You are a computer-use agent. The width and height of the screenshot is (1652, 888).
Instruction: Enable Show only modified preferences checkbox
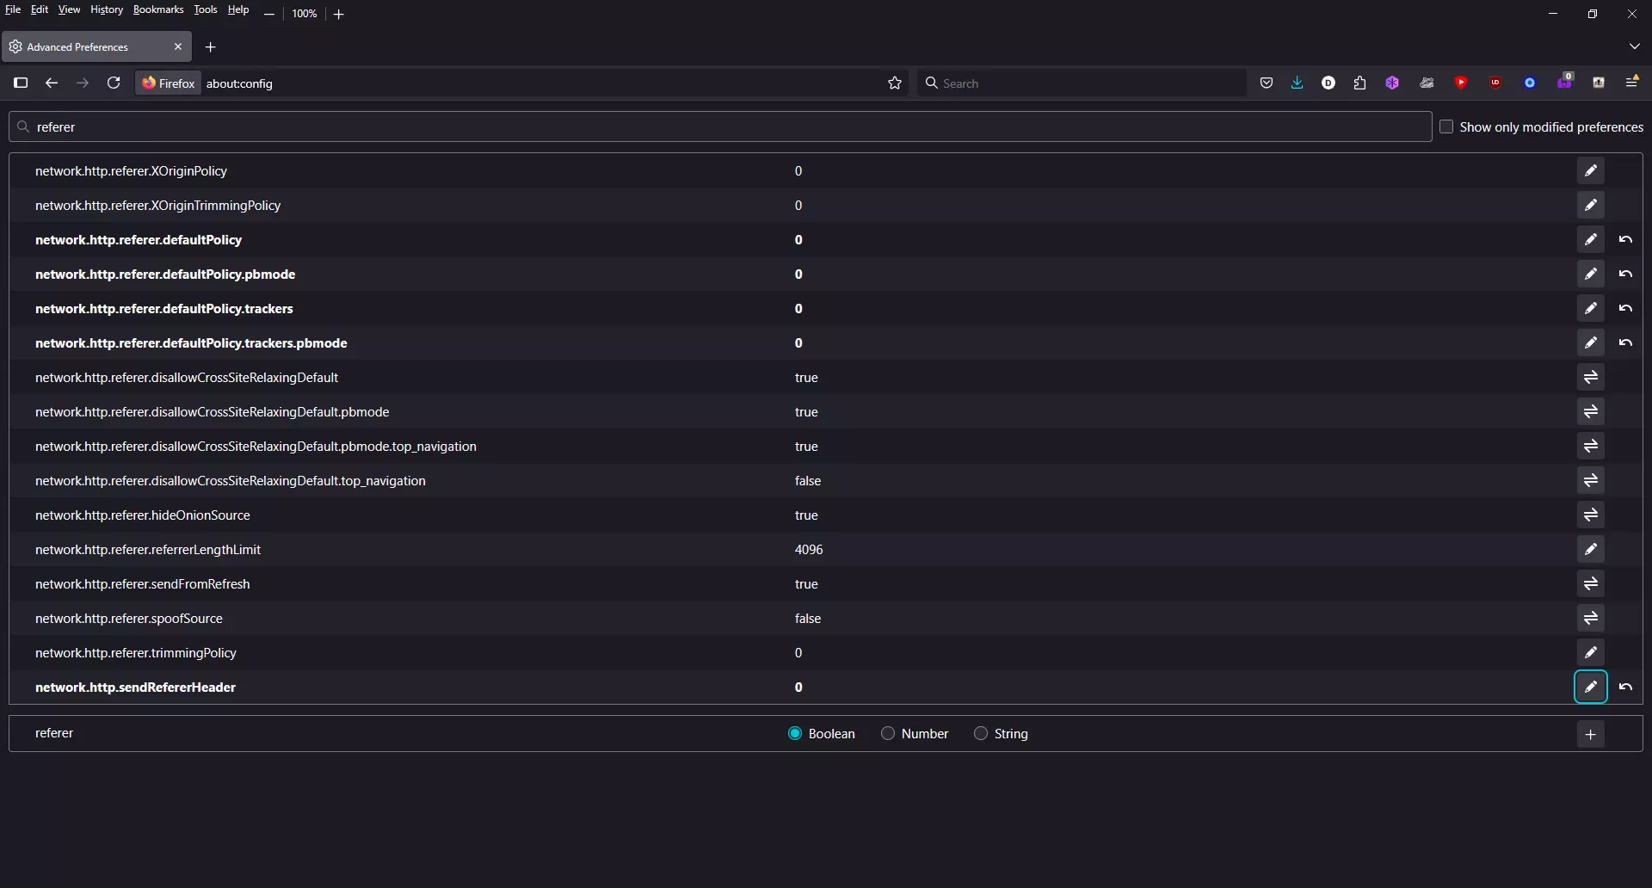tap(1446, 126)
